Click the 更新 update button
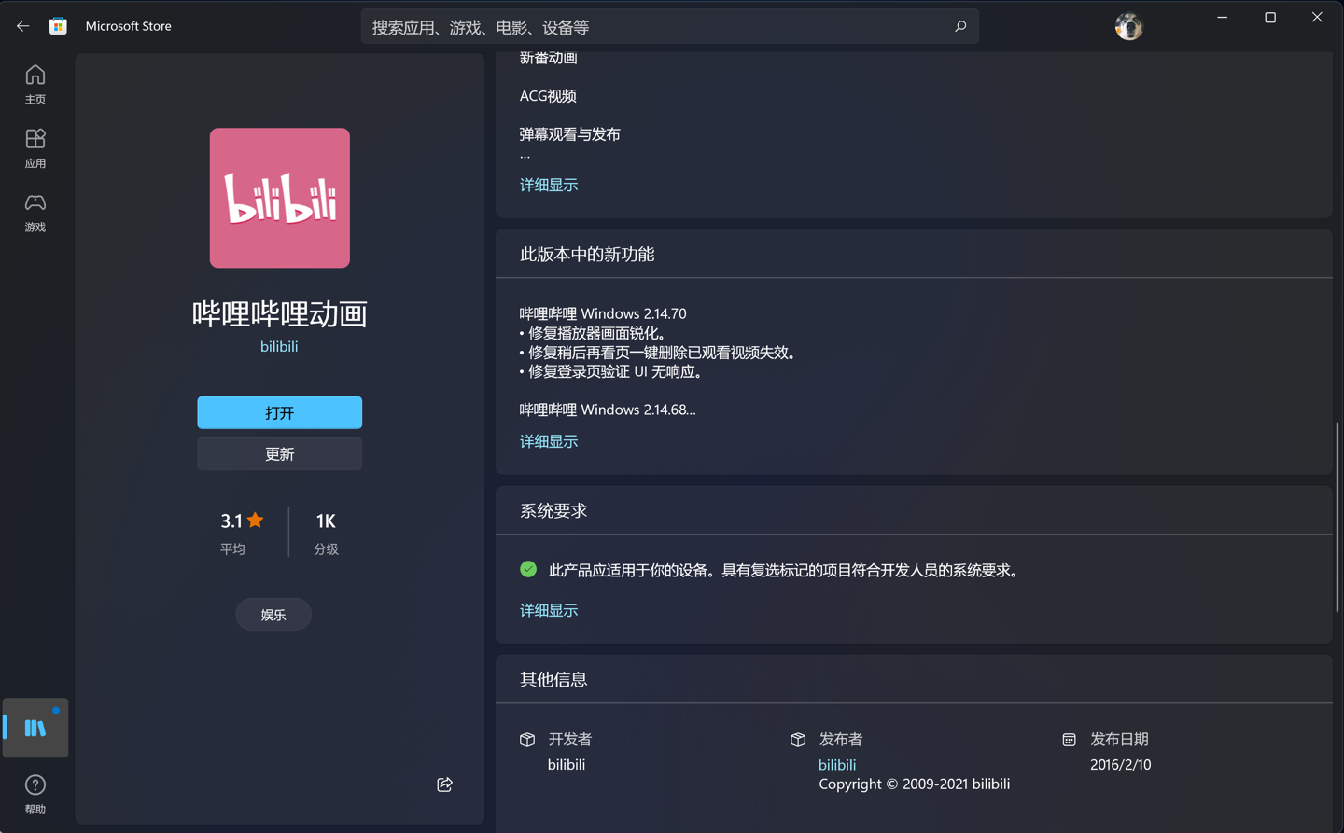1344x833 pixels. (x=279, y=453)
